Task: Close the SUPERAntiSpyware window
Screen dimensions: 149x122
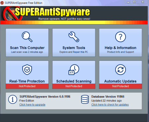Action: point(143,2)
